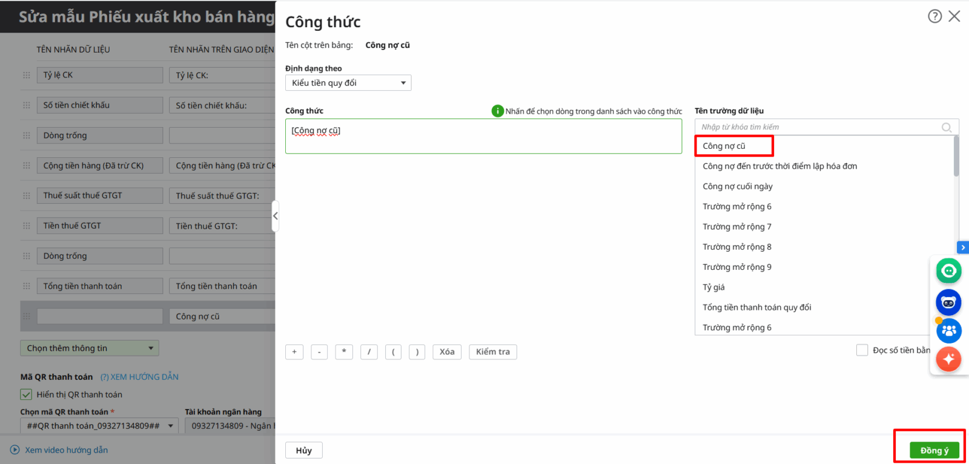This screenshot has height=464, width=969.
Task: Click the Công nợ cũ interface label field
Action: (222, 316)
